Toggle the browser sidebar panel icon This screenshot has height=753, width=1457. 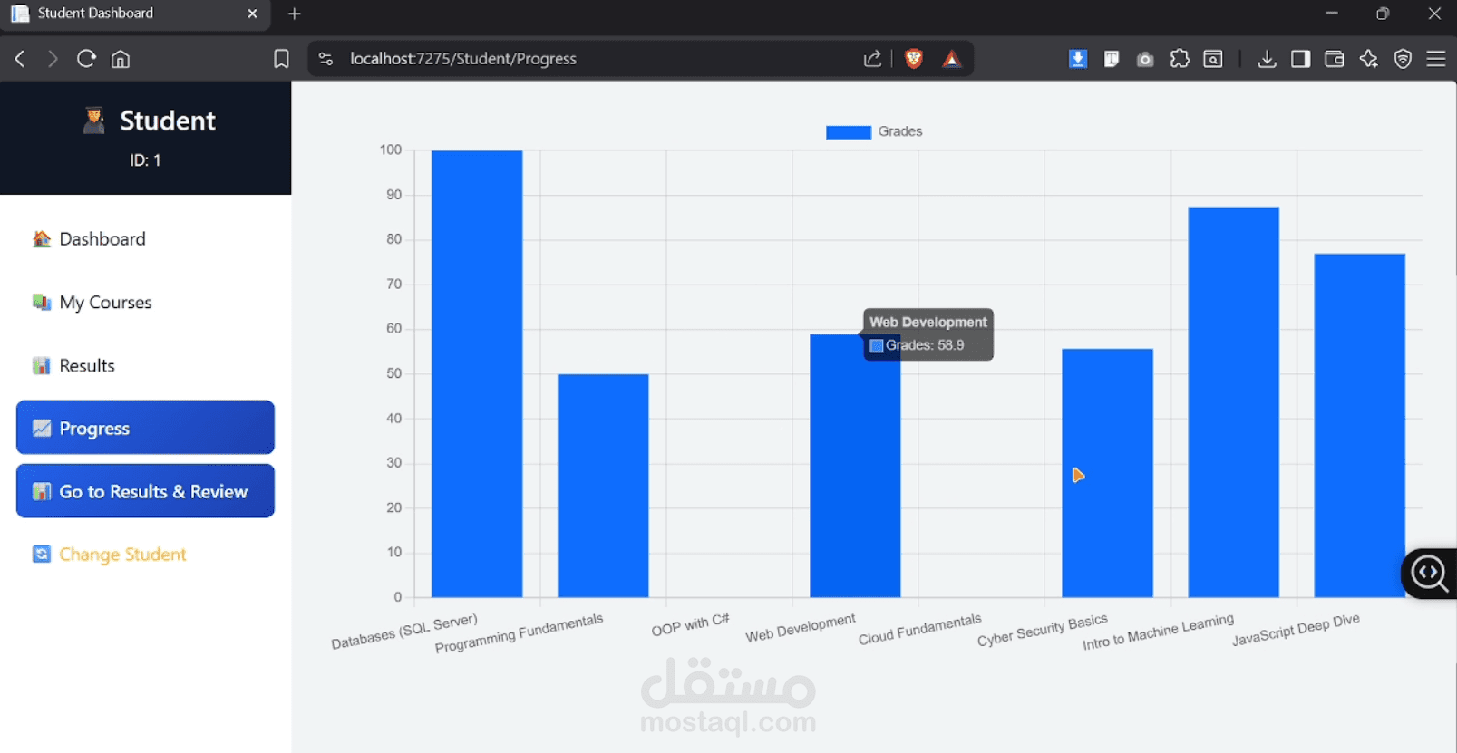click(1300, 59)
